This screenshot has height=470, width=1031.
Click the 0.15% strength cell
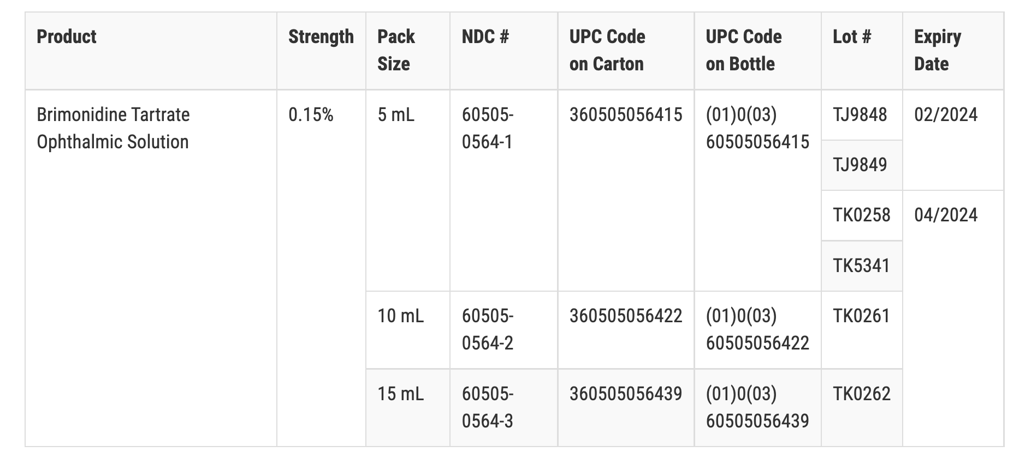311,115
